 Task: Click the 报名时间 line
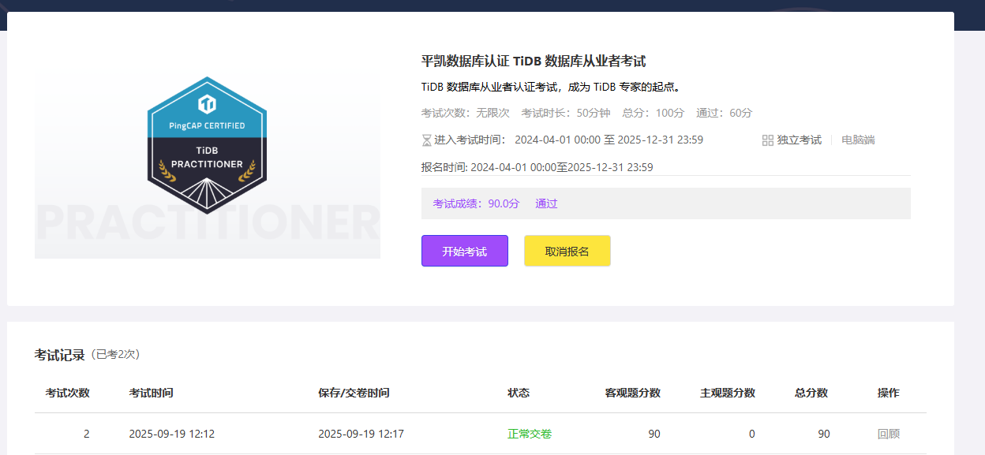[537, 167]
